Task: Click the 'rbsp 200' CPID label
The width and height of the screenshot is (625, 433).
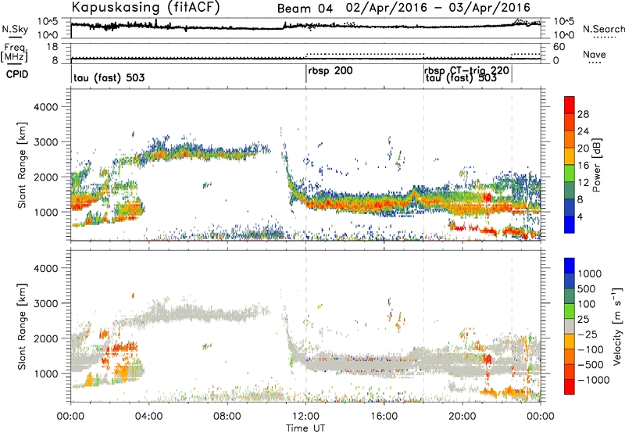Action: point(330,70)
